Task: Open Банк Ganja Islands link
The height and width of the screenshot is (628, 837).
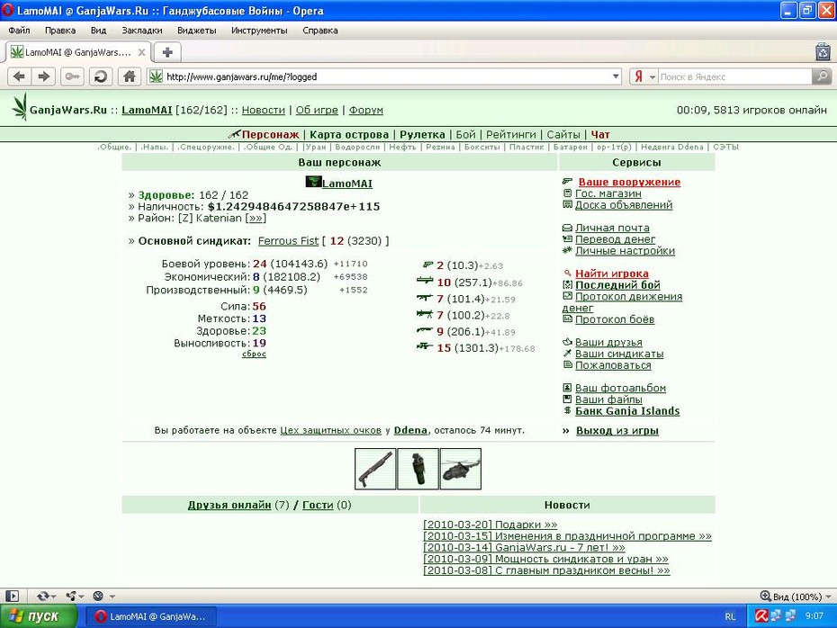Action: pyautogui.click(x=627, y=411)
